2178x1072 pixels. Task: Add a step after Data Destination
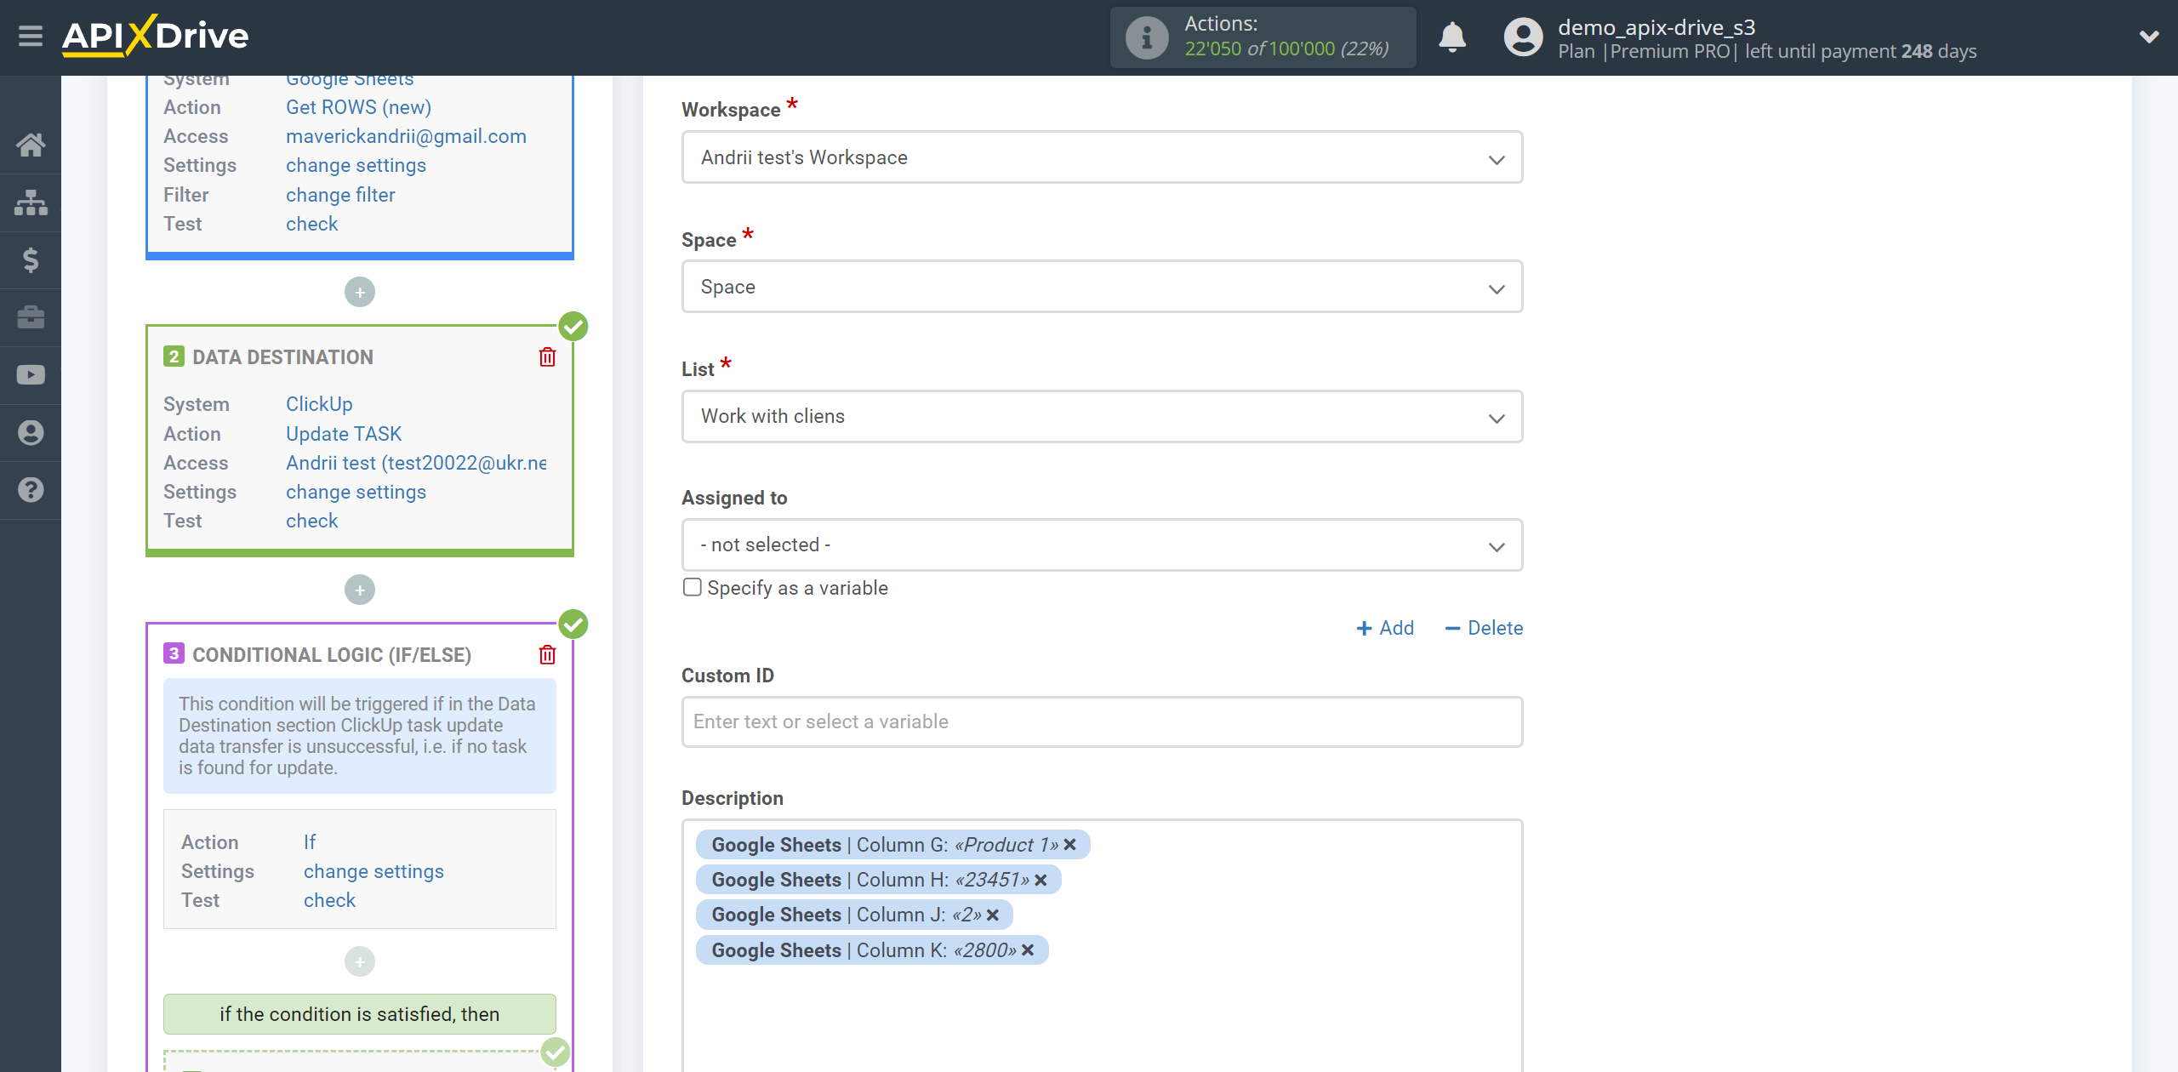[360, 590]
